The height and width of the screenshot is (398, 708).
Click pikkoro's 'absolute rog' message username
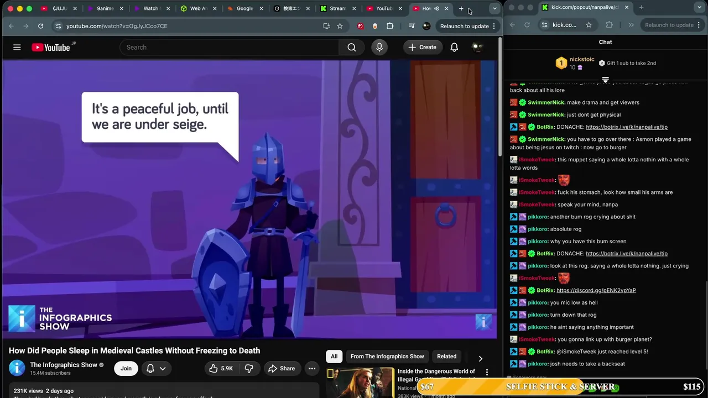click(x=538, y=229)
